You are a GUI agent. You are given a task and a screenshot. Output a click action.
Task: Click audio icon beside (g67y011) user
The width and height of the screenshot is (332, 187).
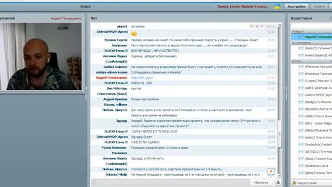pos(301,152)
